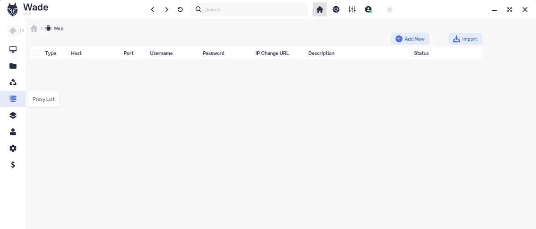
Task: Click the Proxy List tooltip label
Action: [x=43, y=99]
